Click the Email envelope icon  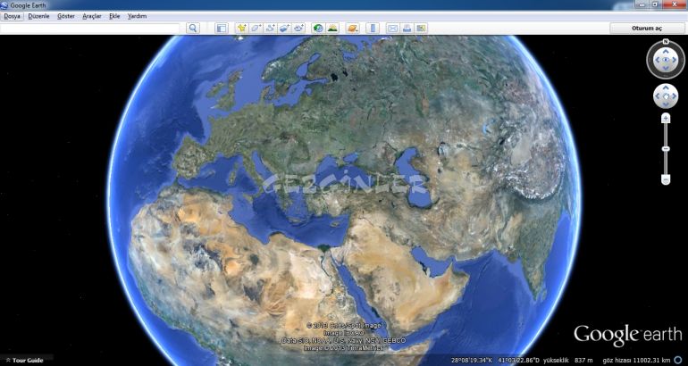[x=392, y=28]
